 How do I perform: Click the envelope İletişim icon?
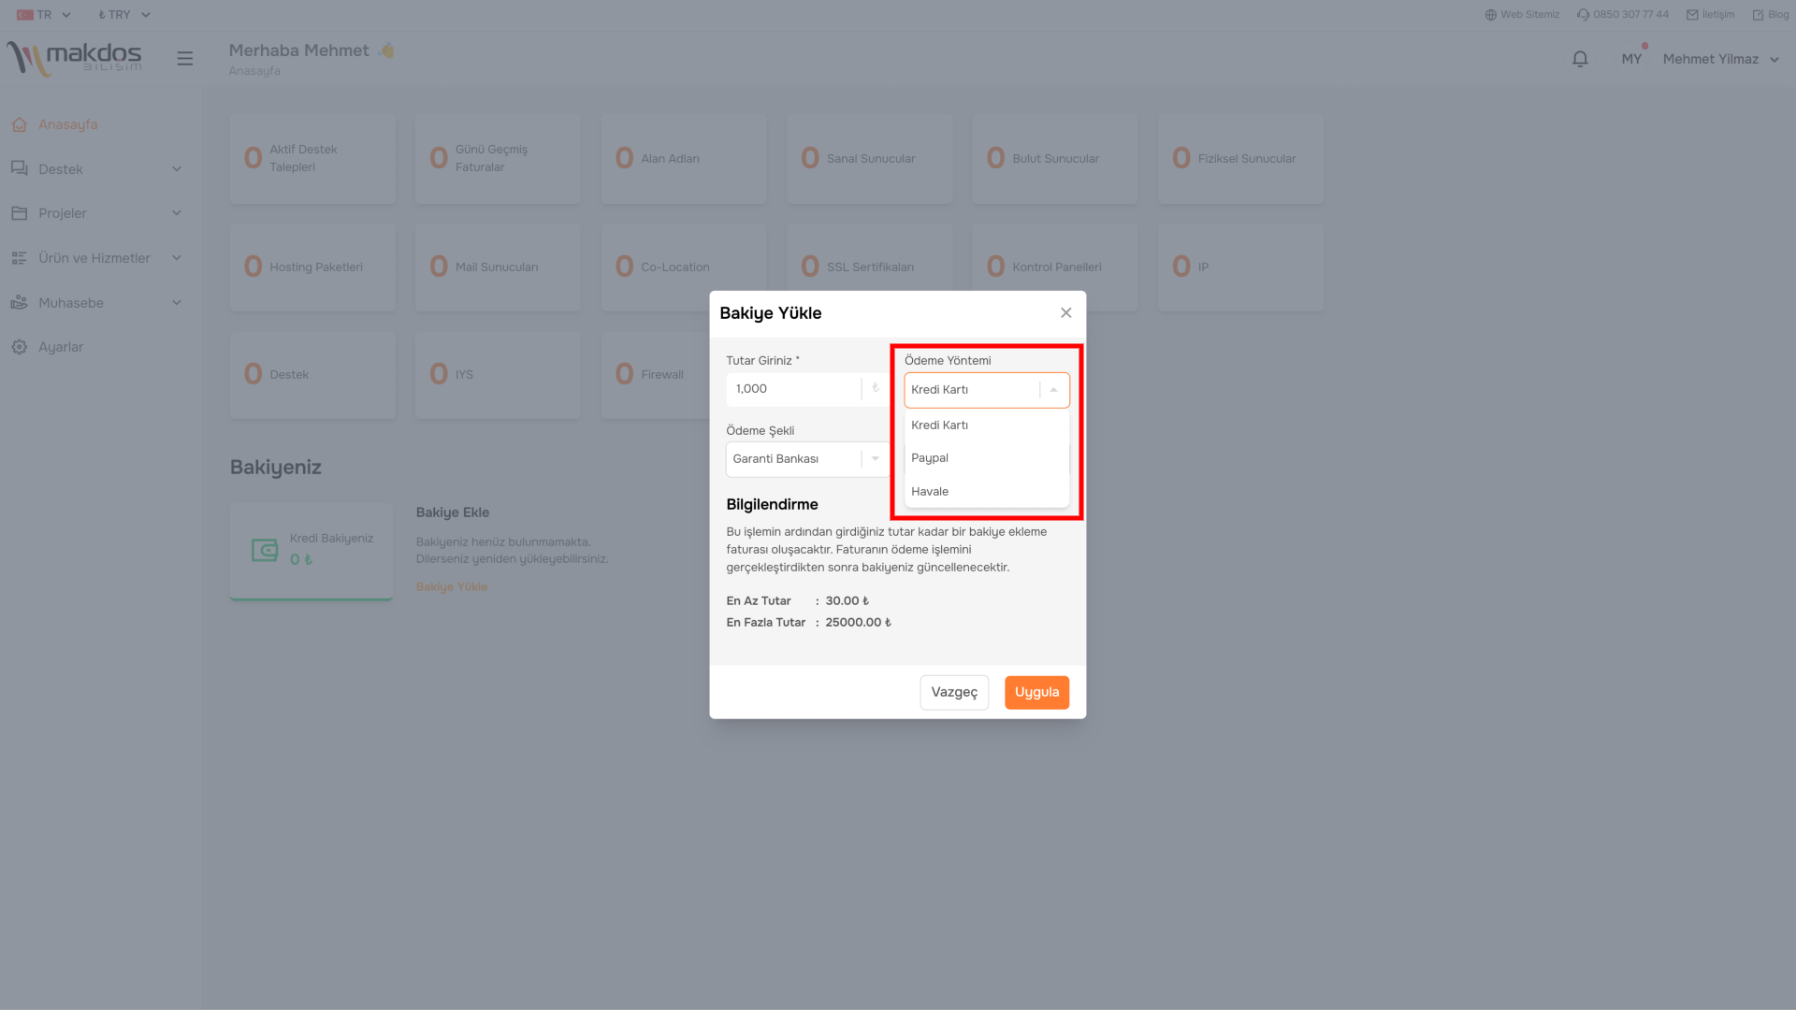pyautogui.click(x=1692, y=15)
